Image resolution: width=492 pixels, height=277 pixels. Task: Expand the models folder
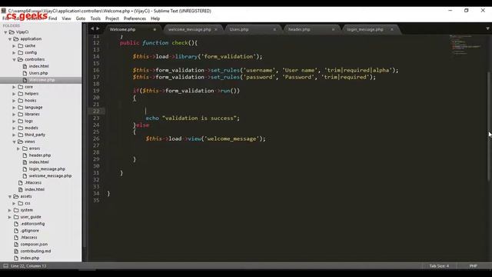pos(14,128)
